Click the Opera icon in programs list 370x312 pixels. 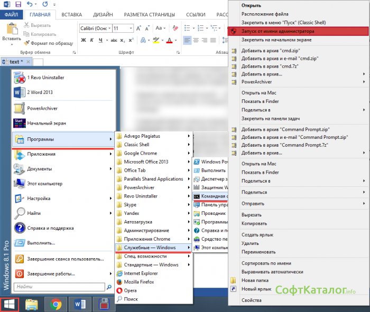tap(120, 290)
